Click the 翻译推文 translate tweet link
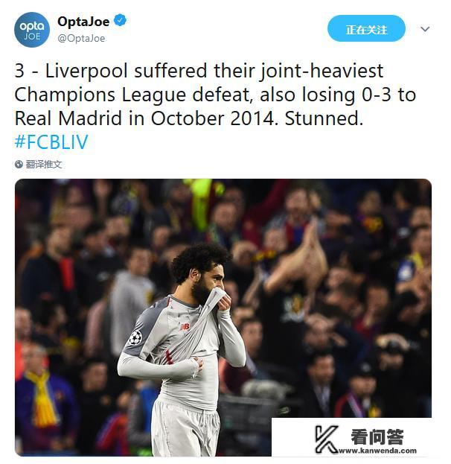Viewport: 451px width, 464px height. pyautogui.click(x=44, y=165)
